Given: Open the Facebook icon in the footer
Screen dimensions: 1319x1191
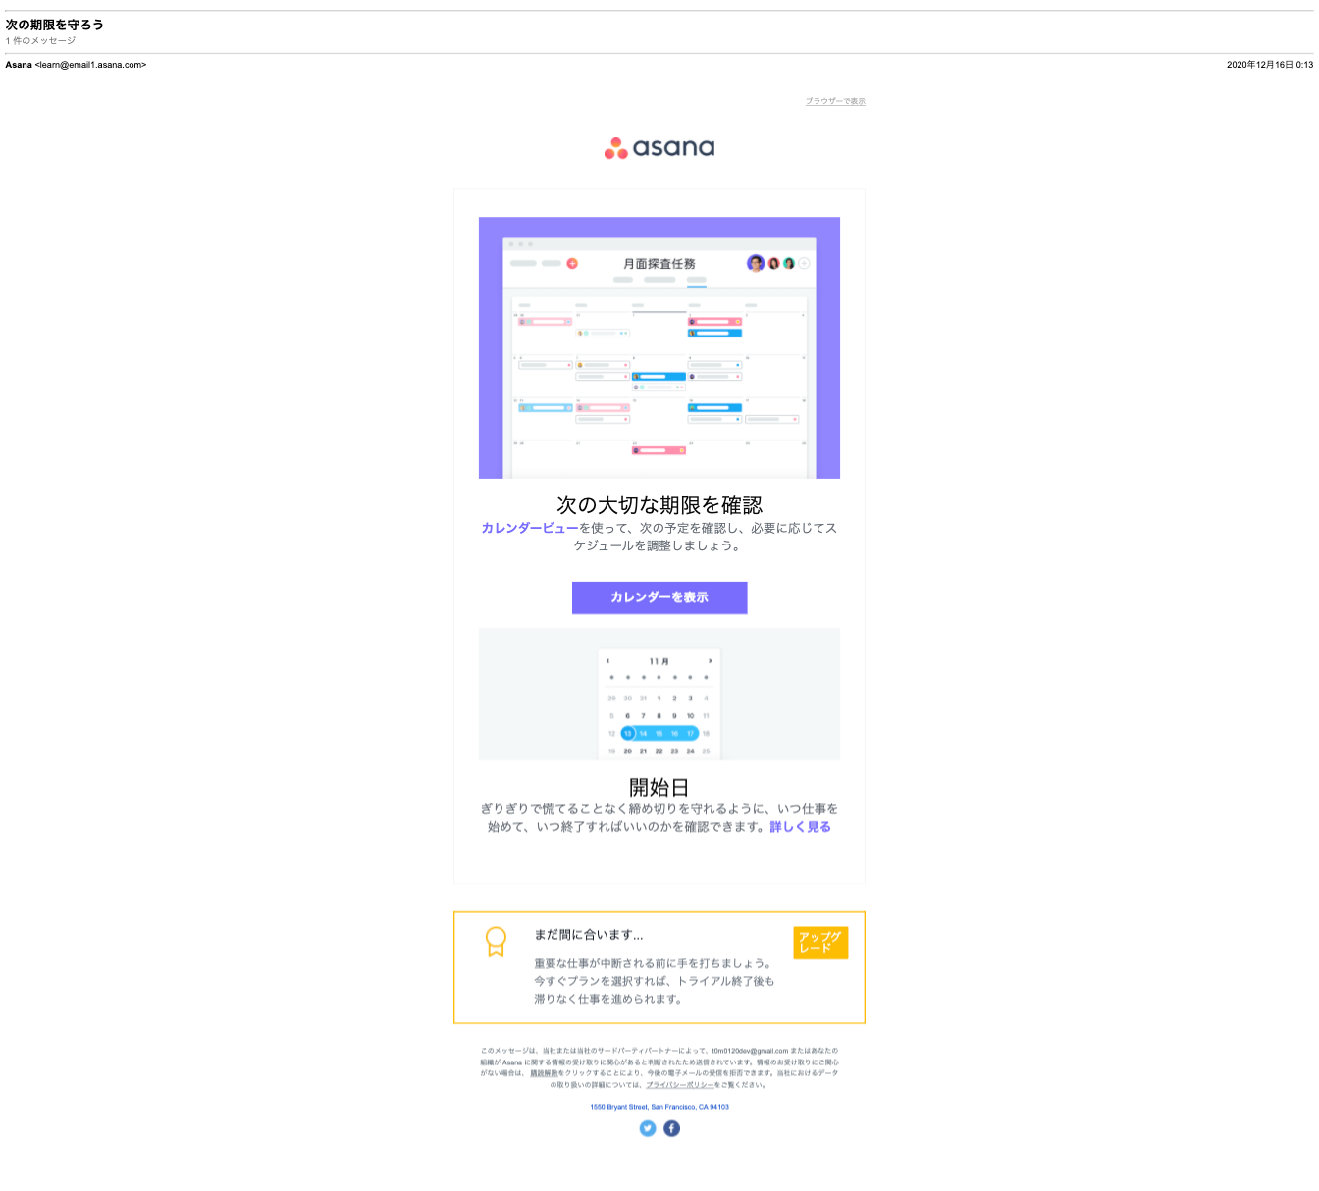Looking at the screenshot, I should point(671,1128).
